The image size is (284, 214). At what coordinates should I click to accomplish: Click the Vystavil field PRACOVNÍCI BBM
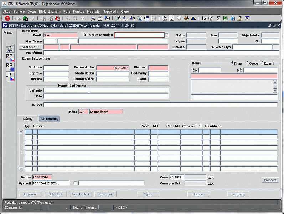[x=51, y=183]
